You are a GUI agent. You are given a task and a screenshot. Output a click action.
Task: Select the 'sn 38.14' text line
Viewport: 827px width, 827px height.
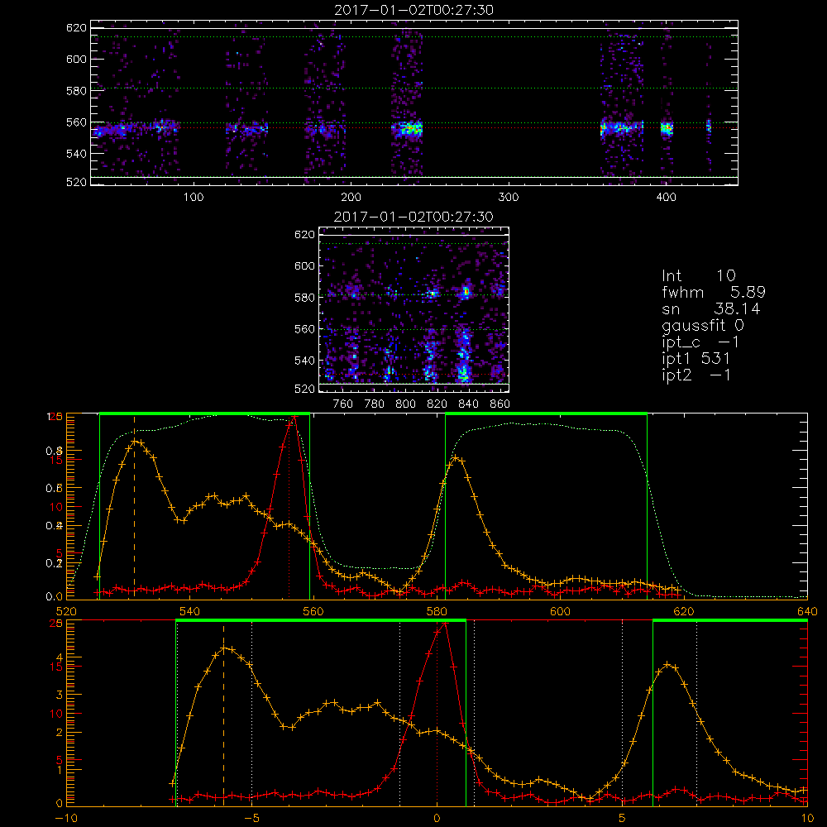pos(711,308)
